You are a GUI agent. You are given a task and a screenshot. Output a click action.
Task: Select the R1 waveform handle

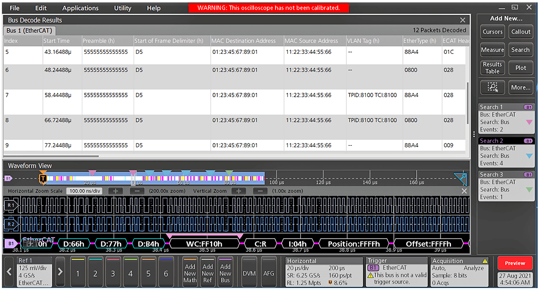[x=10, y=205]
